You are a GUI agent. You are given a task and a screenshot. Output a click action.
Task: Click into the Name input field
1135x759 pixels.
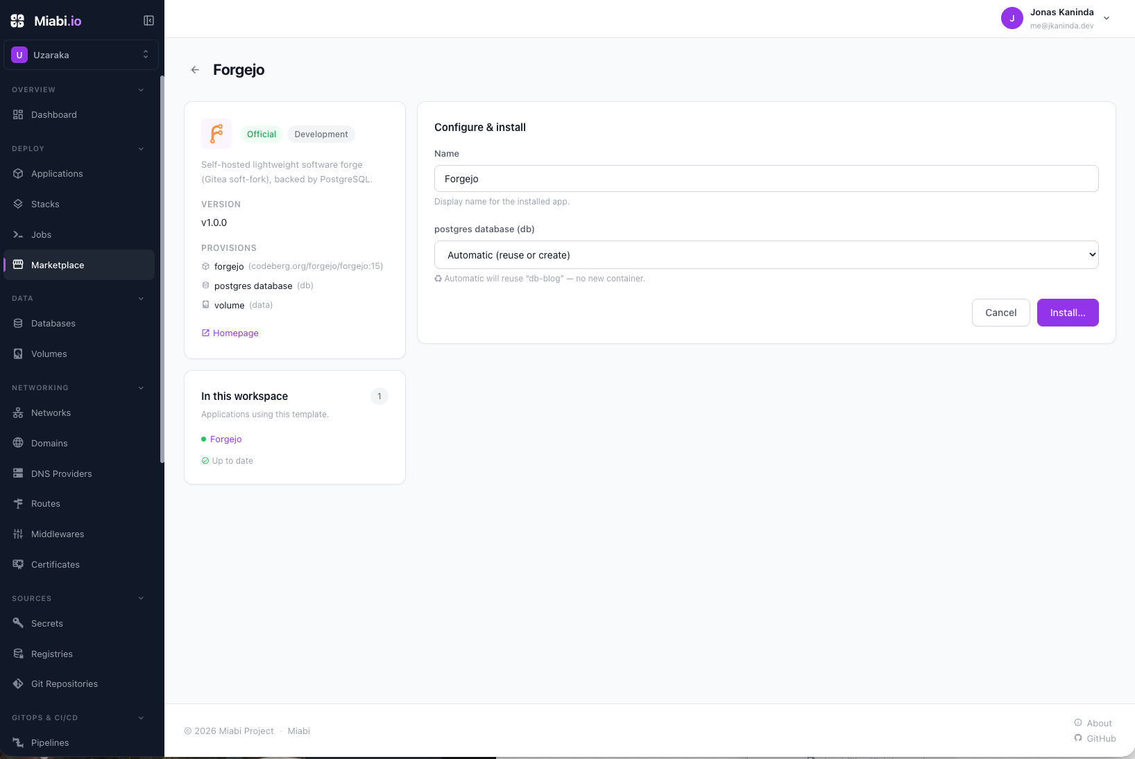767,179
